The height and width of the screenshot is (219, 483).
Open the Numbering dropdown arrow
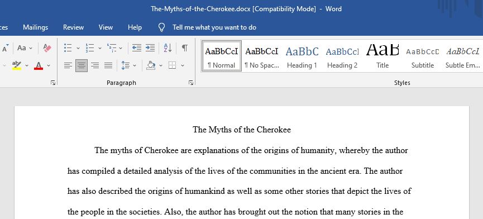100,48
